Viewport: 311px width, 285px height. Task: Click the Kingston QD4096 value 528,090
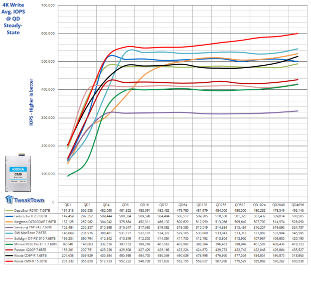point(298,222)
